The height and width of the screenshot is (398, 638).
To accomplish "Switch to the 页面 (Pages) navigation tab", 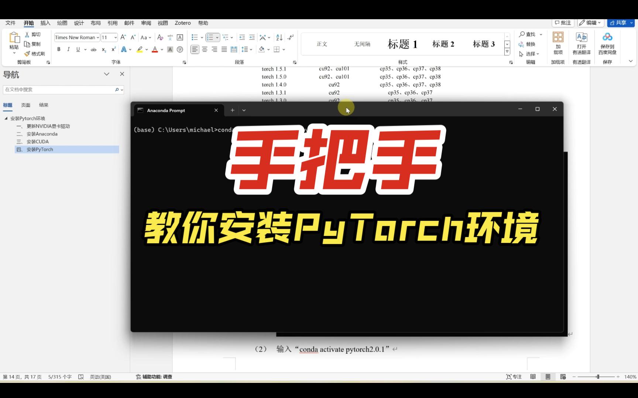I will (26, 105).
